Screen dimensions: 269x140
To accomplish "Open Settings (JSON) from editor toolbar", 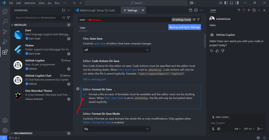I will 190,10.
